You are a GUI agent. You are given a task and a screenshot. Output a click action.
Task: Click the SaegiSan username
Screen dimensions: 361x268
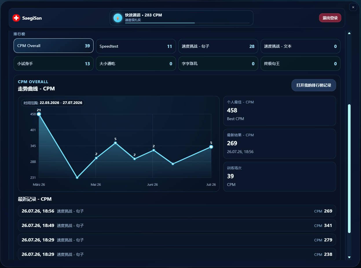(x=32, y=18)
